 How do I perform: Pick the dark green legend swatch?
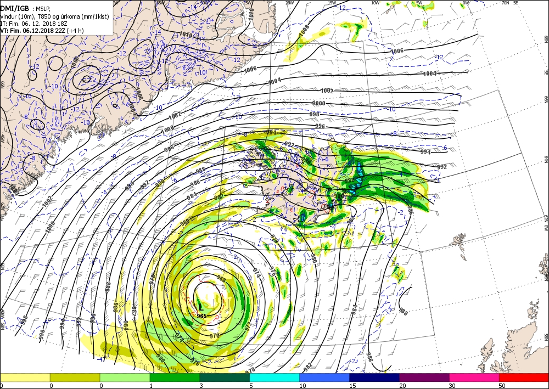tap(225, 377)
